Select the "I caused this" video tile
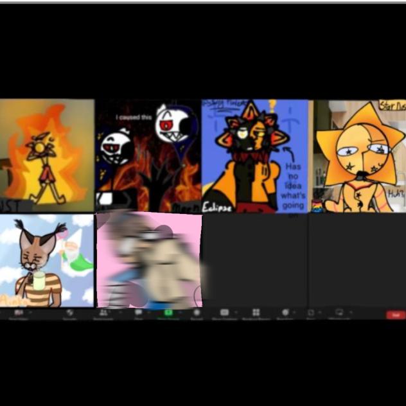This screenshot has height=406, width=406. [x=148, y=155]
